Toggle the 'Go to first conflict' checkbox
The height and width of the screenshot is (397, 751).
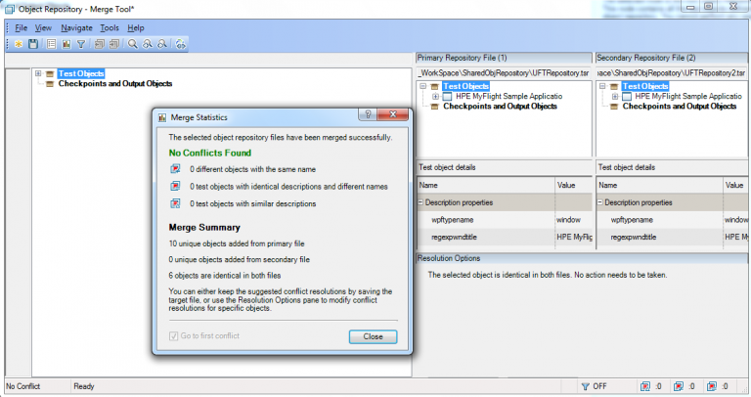pyautogui.click(x=174, y=336)
